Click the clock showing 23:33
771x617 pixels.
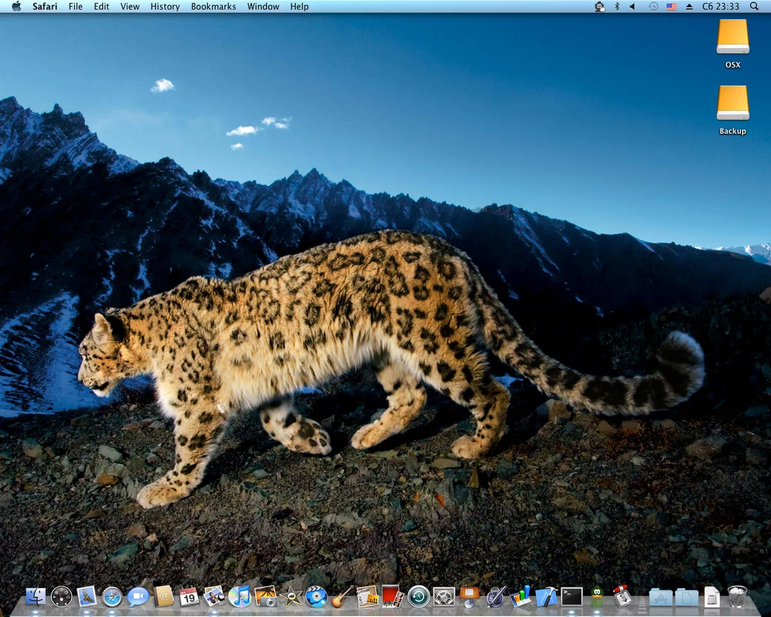[721, 6]
